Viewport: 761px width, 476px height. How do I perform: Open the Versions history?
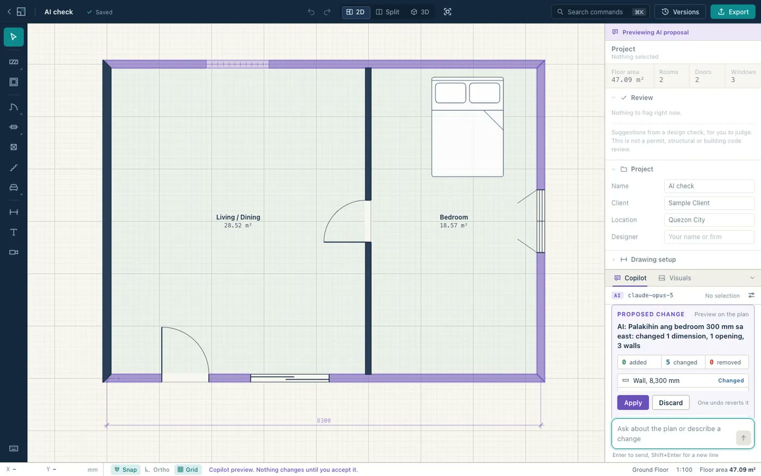click(x=680, y=12)
